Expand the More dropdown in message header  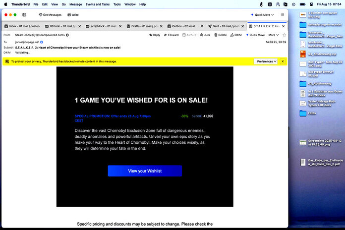[x=274, y=35]
